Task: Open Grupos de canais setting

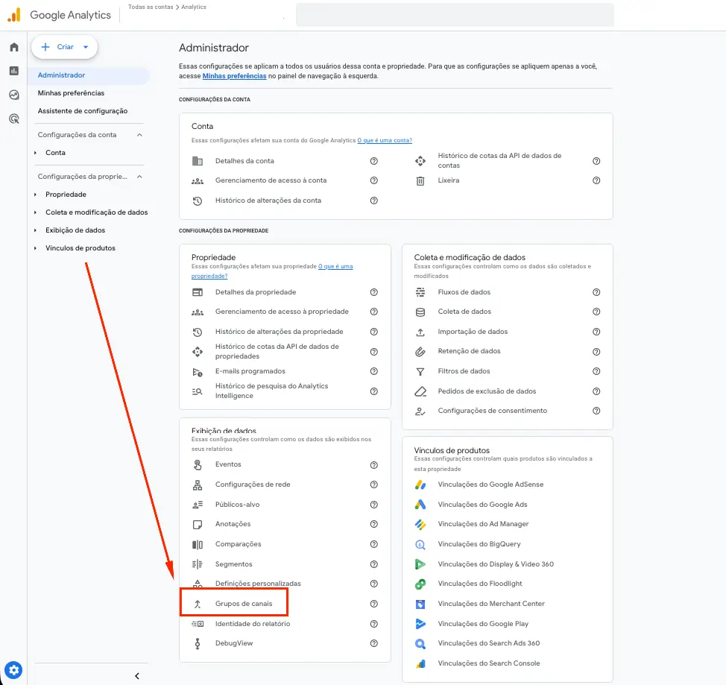Action: tap(244, 604)
